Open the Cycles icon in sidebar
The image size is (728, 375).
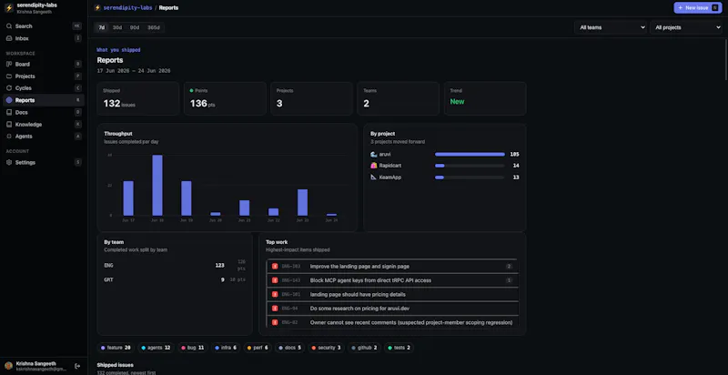coord(9,88)
